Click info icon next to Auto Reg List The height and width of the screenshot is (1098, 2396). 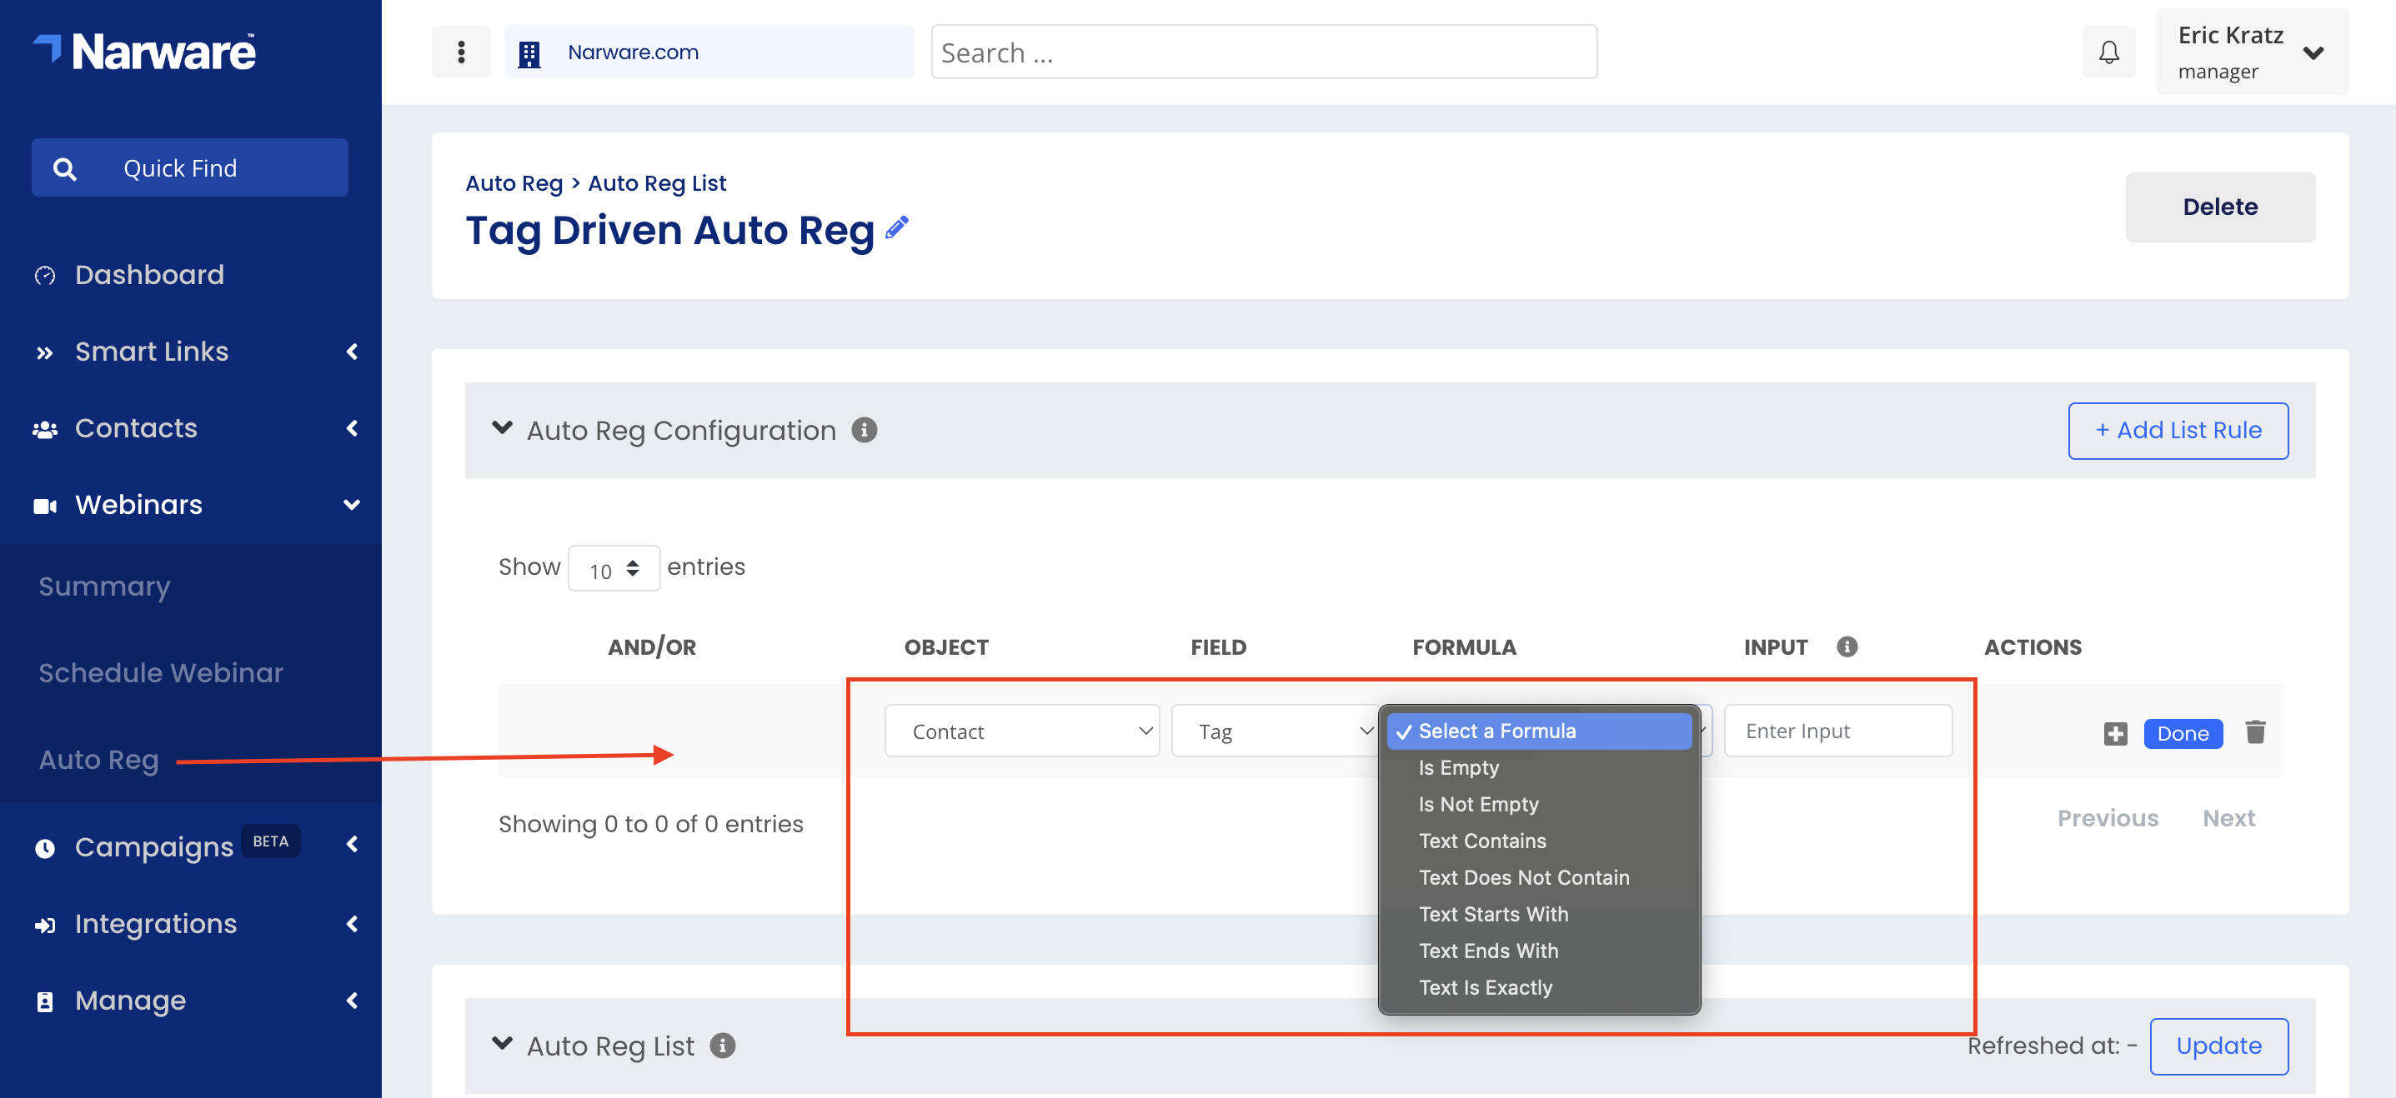pos(723,1046)
